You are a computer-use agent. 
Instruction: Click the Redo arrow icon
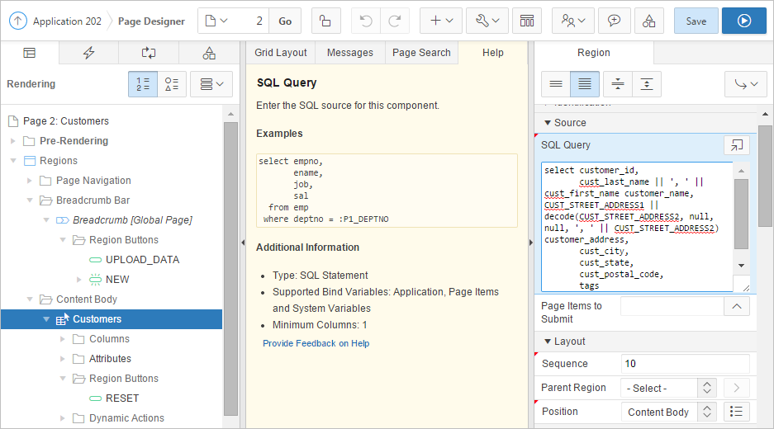(394, 21)
